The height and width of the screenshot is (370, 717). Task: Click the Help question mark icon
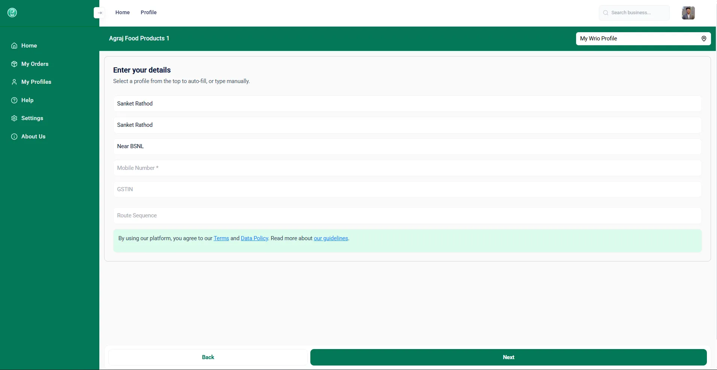[14, 100]
